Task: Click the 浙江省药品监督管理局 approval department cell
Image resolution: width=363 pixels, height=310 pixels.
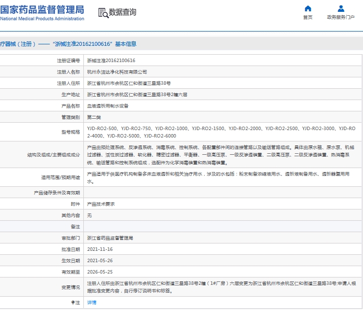Action: [x=222, y=238]
